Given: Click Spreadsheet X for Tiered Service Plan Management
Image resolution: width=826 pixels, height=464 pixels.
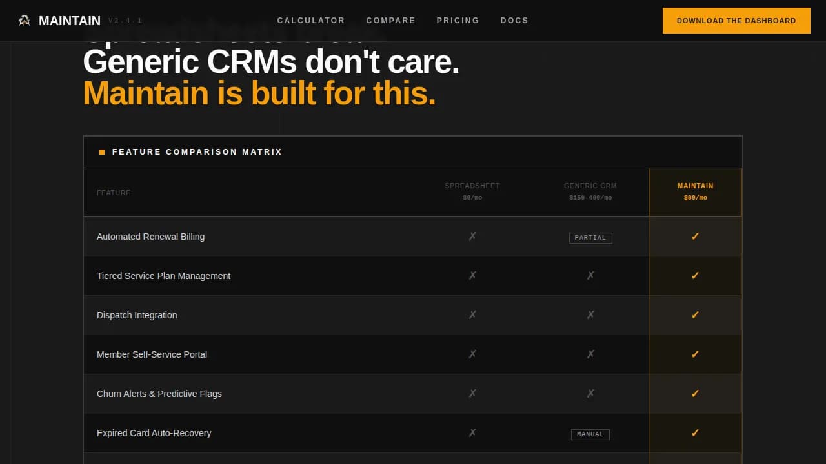Looking at the screenshot, I should click(472, 276).
